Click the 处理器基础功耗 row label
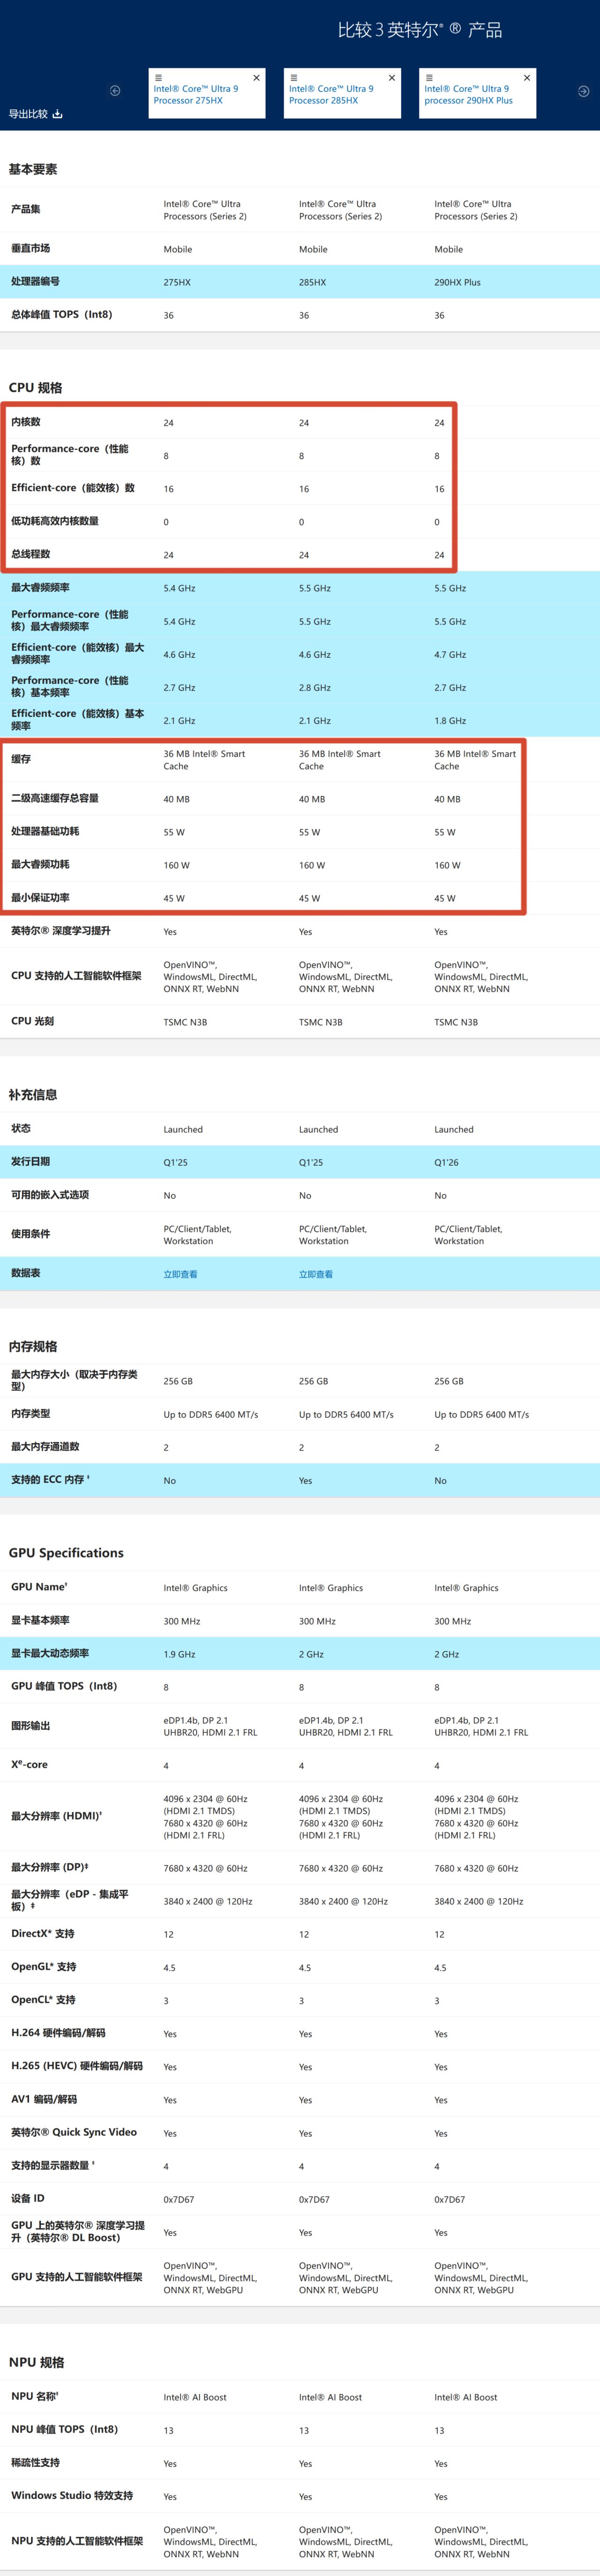The height and width of the screenshot is (2576, 600). (x=45, y=832)
